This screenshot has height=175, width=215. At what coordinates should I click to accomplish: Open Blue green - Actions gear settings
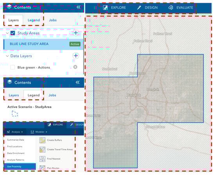(75, 67)
